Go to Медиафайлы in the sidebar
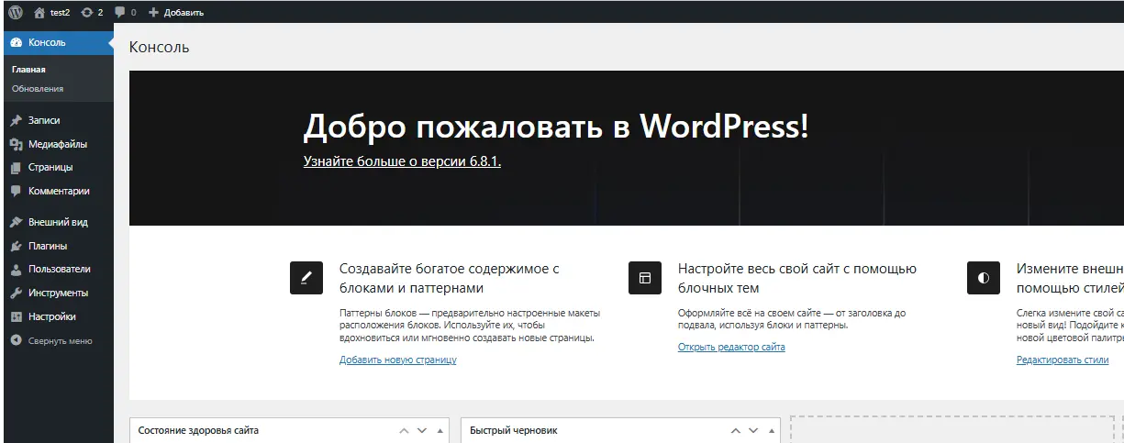 [x=57, y=144]
